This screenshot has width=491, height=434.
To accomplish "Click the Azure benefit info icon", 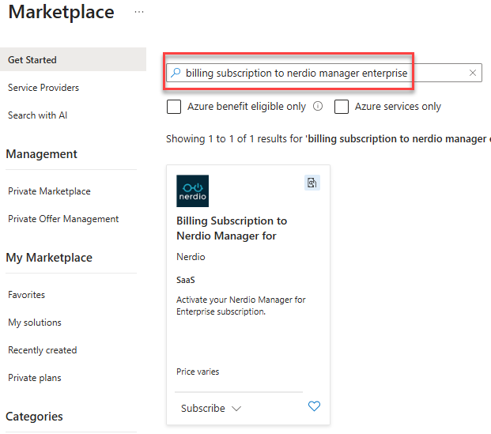I will [x=318, y=107].
